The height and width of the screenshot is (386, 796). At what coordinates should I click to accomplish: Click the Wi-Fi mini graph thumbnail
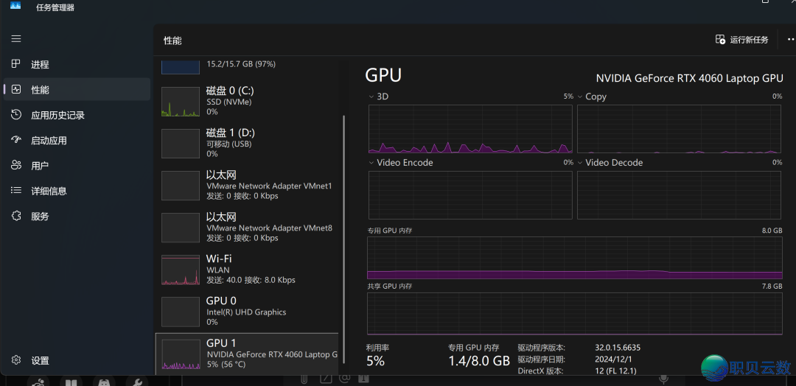click(x=181, y=270)
